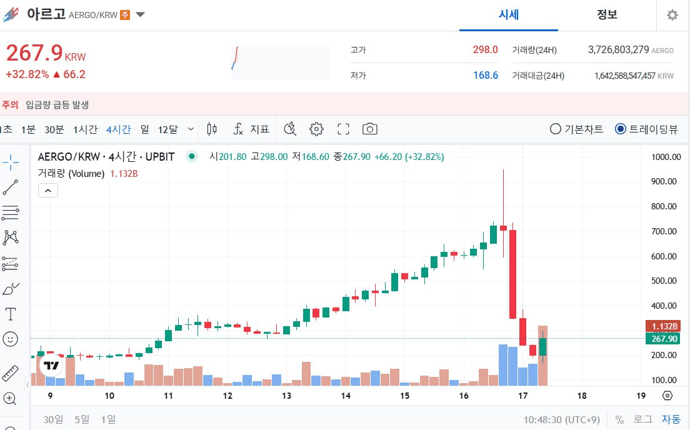This screenshot has height=430, width=690.
Task: Click the mini price chart thumbnail
Action: [x=280, y=62]
